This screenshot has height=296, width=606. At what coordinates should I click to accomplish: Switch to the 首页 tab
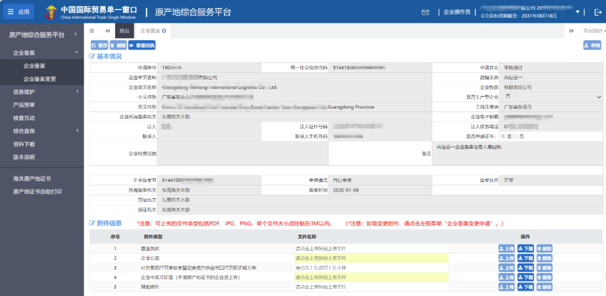pos(125,31)
